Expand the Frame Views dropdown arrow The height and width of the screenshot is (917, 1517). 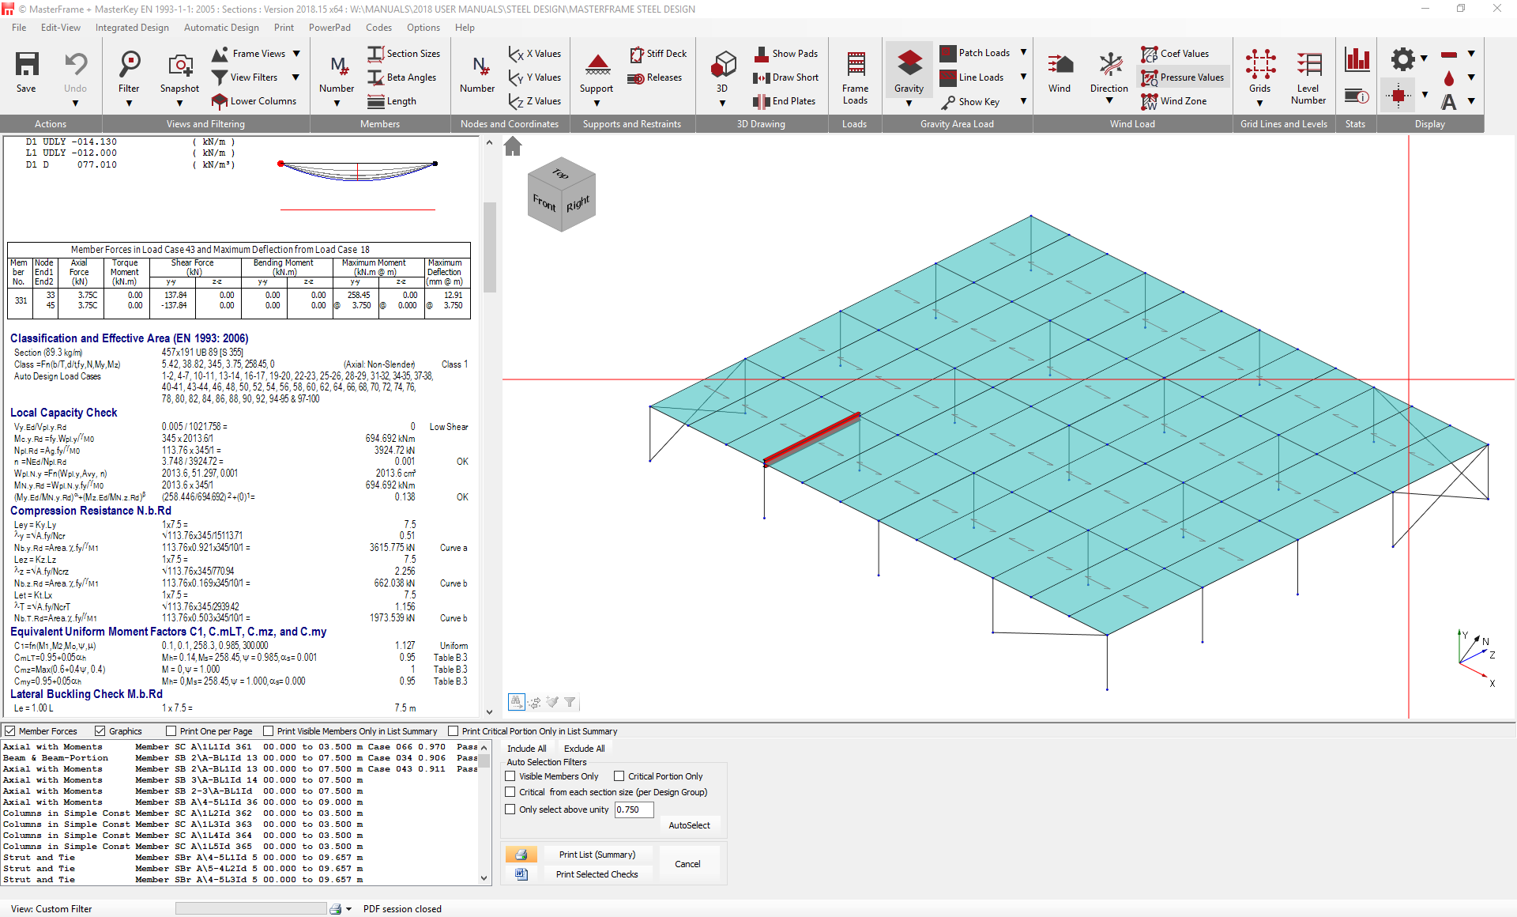pyautogui.click(x=296, y=54)
